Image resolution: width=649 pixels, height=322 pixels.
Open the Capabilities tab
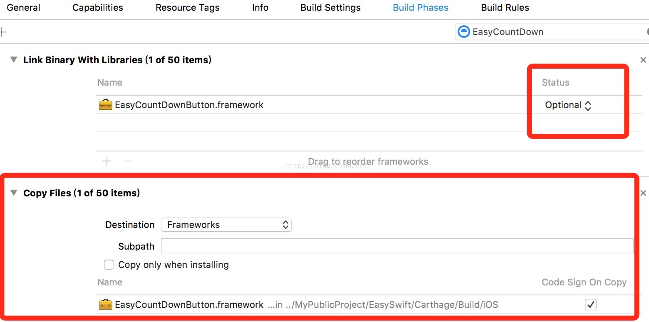click(x=98, y=7)
